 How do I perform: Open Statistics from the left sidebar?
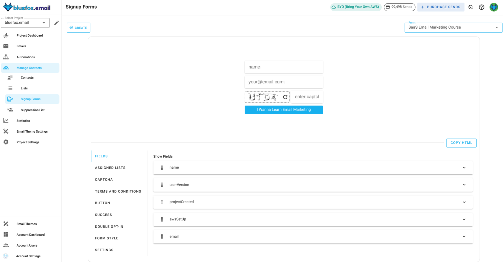click(23, 121)
